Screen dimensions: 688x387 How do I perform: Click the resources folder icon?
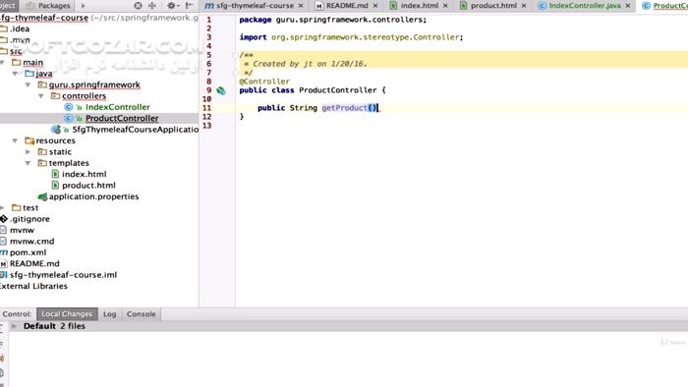tap(29, 140)
